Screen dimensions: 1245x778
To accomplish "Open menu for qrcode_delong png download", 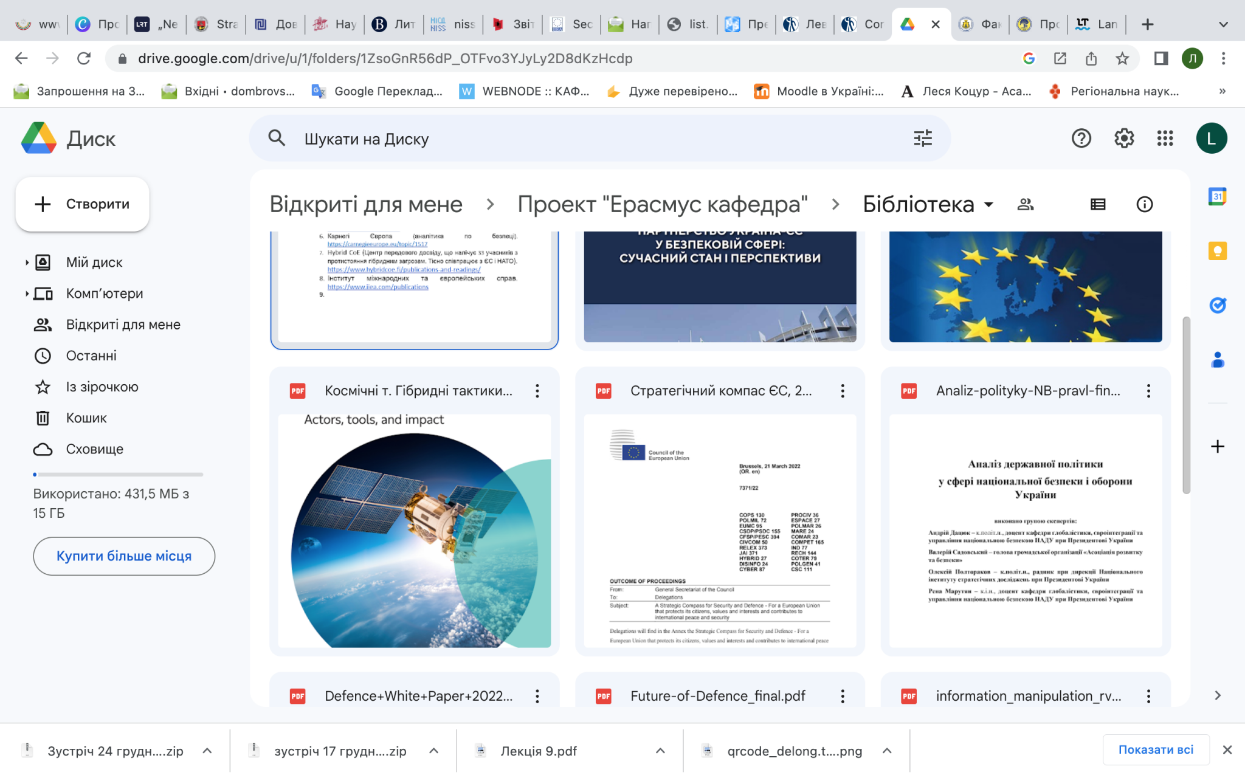I will pyautogui.click(x=887, y=751).
